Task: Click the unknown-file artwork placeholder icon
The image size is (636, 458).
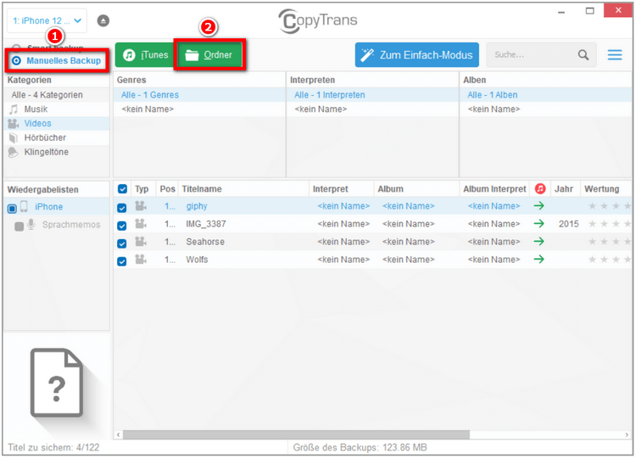Action: [x=57, y=383]
